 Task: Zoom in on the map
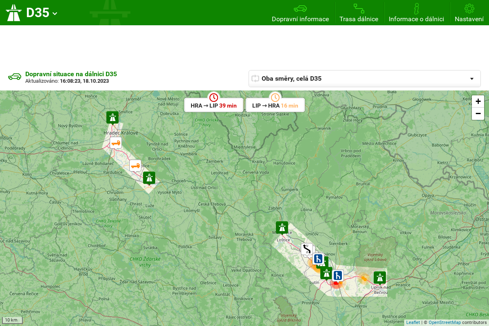pos(478,101)
